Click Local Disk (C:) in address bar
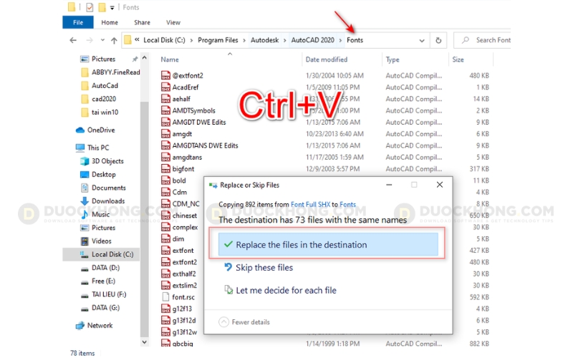The image size is (573, 358). coord(164,40)
